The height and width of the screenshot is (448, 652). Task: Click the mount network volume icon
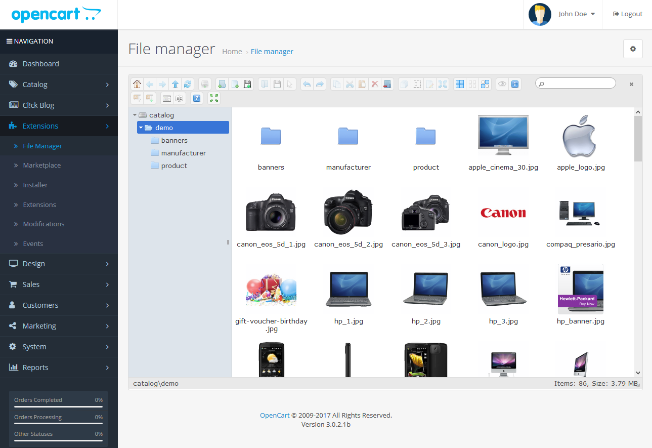205,84
